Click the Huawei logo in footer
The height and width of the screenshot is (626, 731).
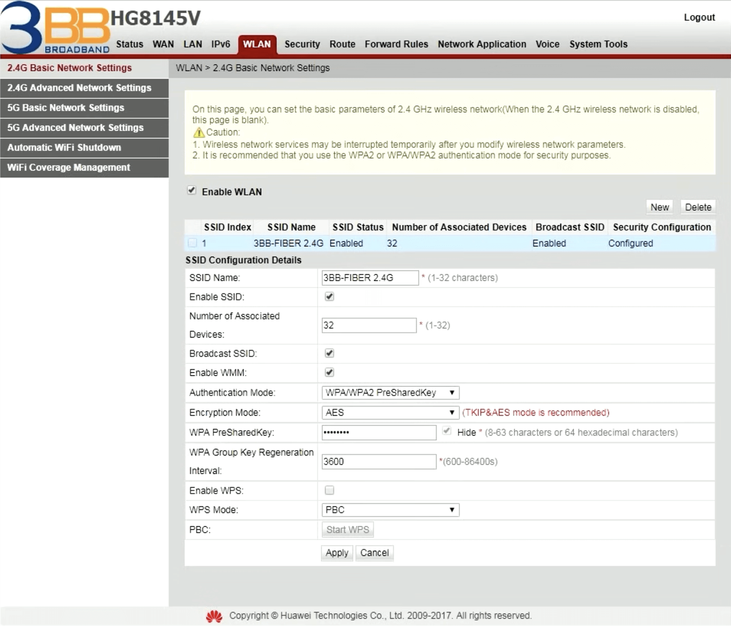point(214,616)
